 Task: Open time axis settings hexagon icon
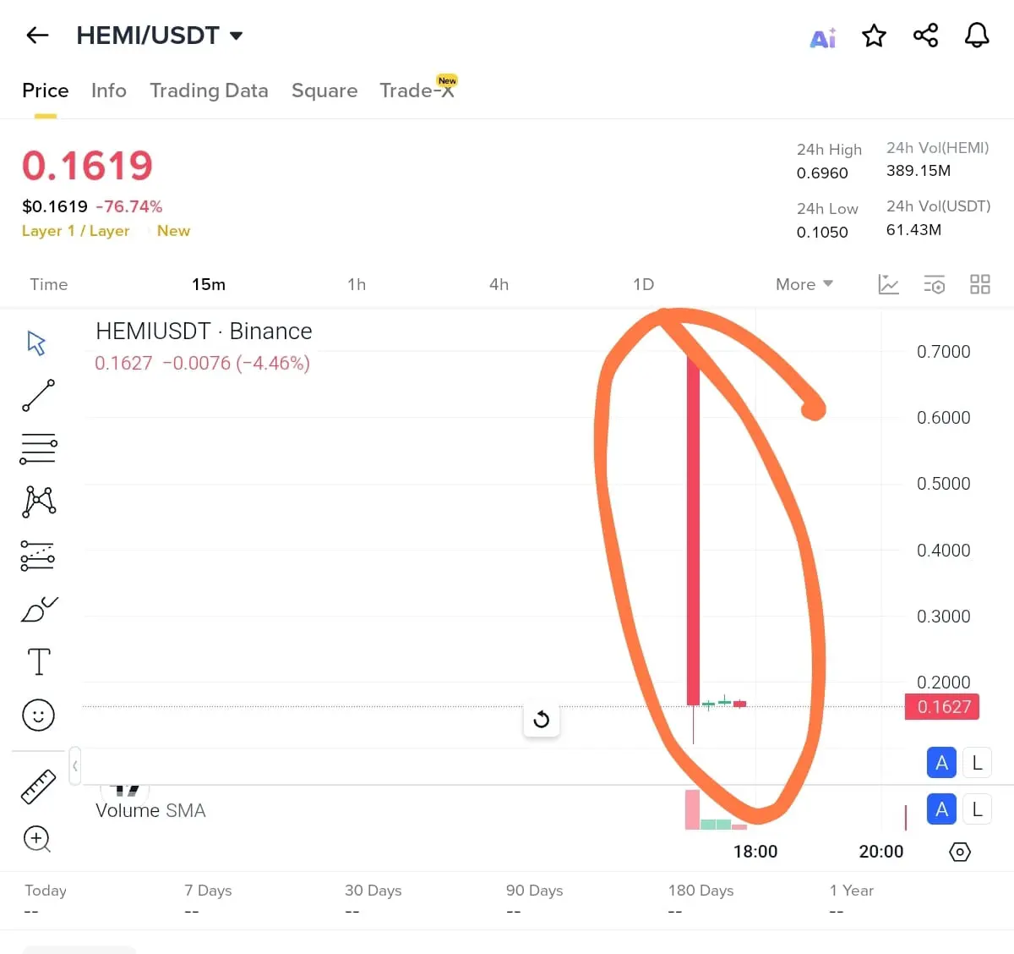[960, 852]
